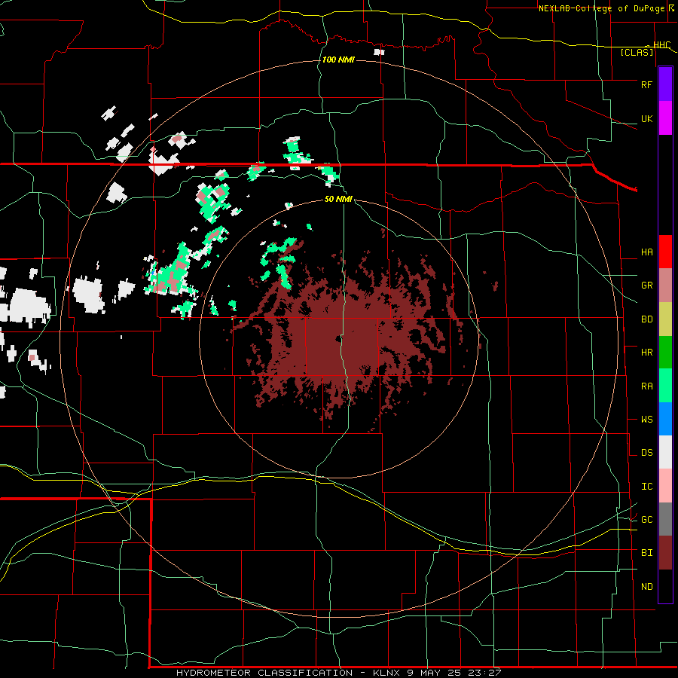This screenshot has height=678, width=678.
Task: Click the white DS dry snow swatch
Action: tap(665, 452)
